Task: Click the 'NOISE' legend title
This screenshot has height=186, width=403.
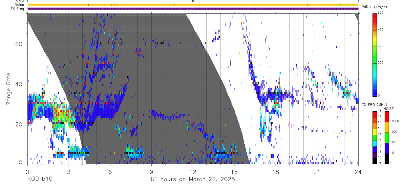Action: coord(389,109)
